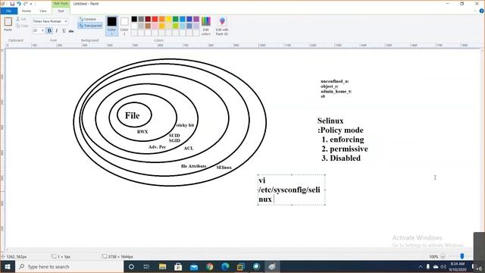Toggle Underline formatting
Viewport: 485px width, 273px height.
click(64, 30)
